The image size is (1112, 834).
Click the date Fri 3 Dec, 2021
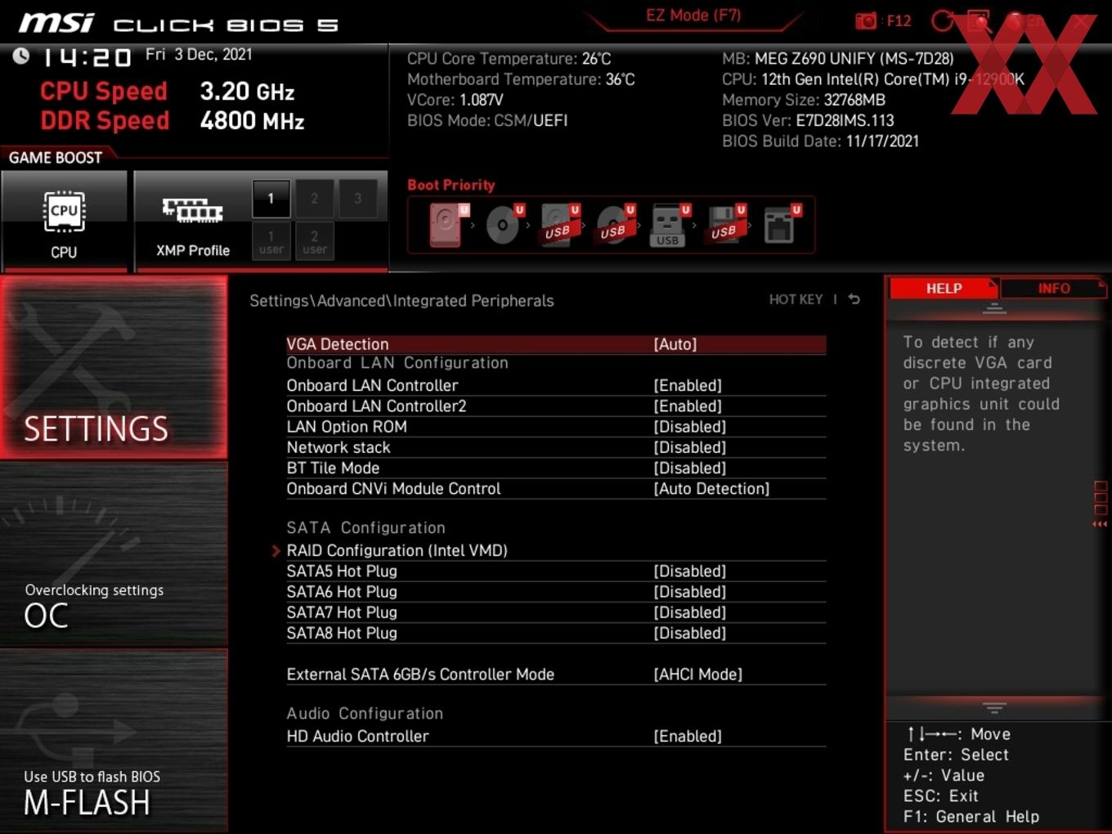click(199, 55)
